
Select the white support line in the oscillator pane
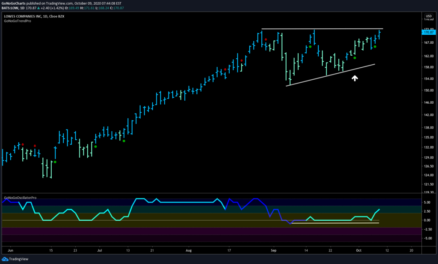pos(335,223)
